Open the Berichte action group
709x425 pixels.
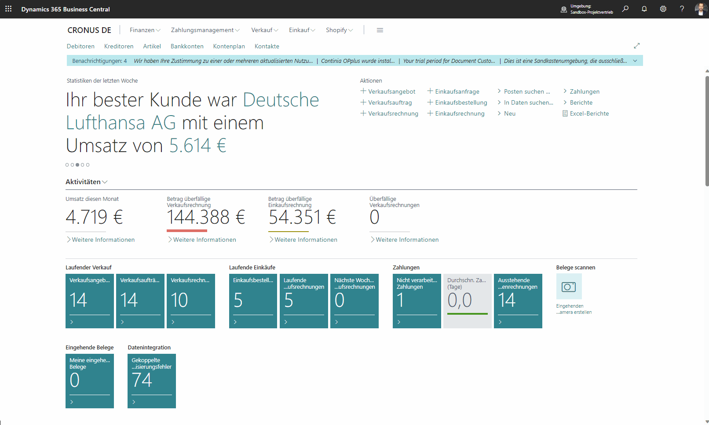(x=578, y=102)
